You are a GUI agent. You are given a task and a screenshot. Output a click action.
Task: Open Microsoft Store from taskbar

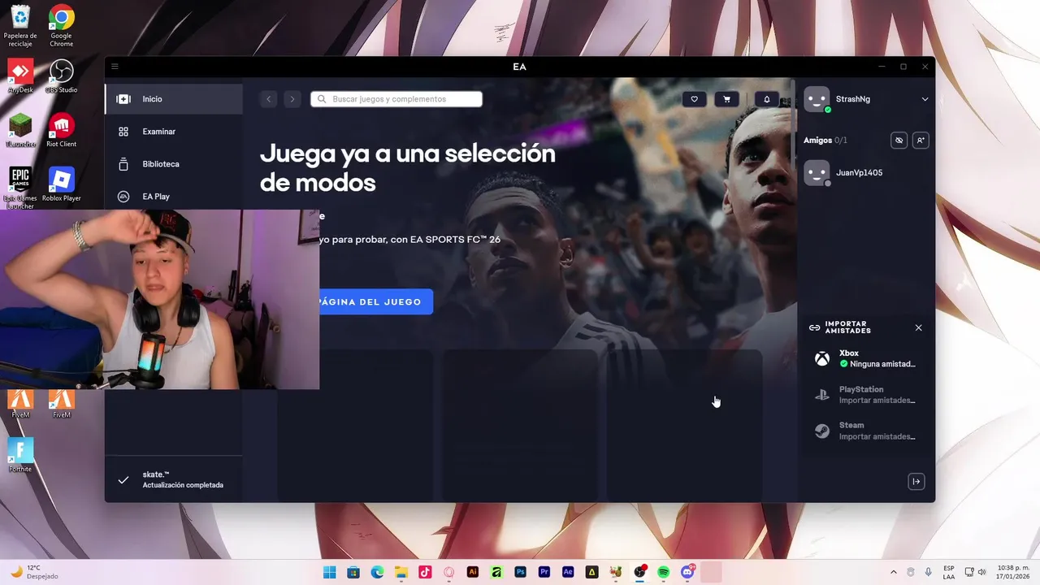(x=353, y=572)
